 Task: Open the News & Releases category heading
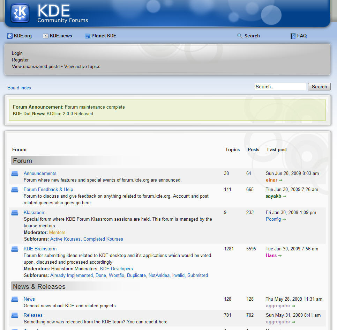[39, 287]
